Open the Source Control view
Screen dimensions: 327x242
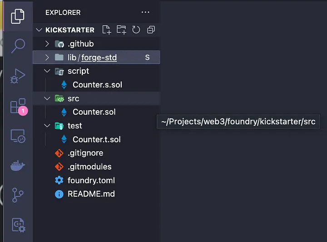click(x=18, y=195)
